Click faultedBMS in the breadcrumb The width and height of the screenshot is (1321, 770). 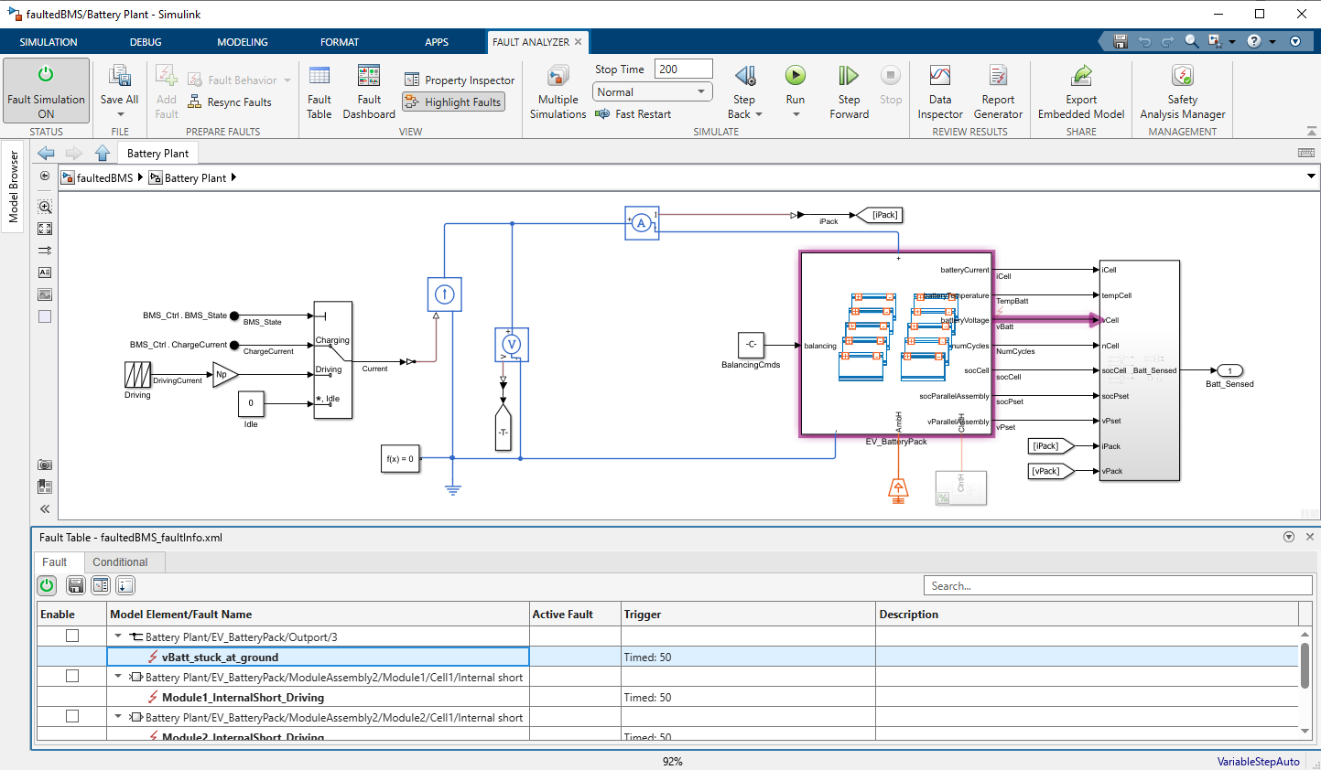click(105, 177)
